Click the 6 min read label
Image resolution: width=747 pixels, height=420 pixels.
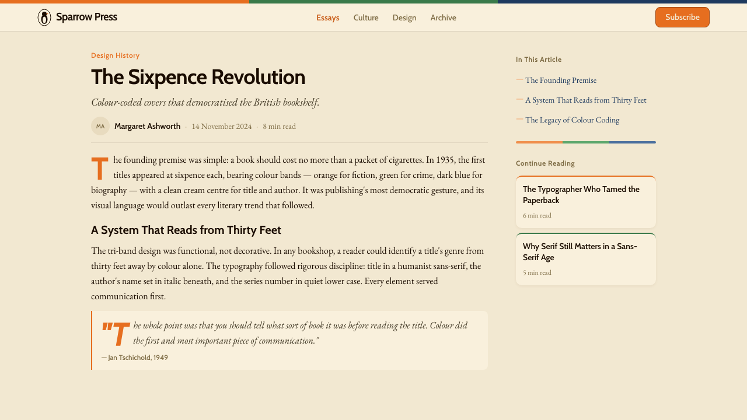(x=537, y=215)
